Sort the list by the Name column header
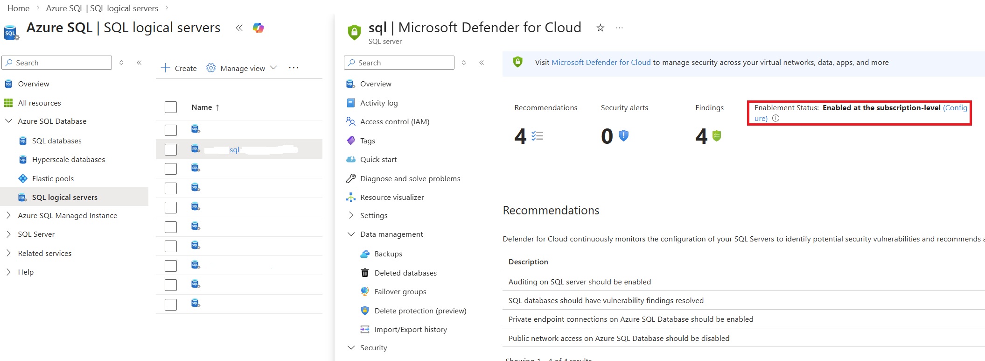The width and height of the screenshot is (985, 361). coord(205,107)
